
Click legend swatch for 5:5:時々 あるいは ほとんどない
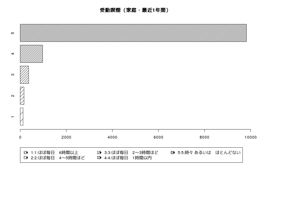pyautogui.click(x=173, y=153)
